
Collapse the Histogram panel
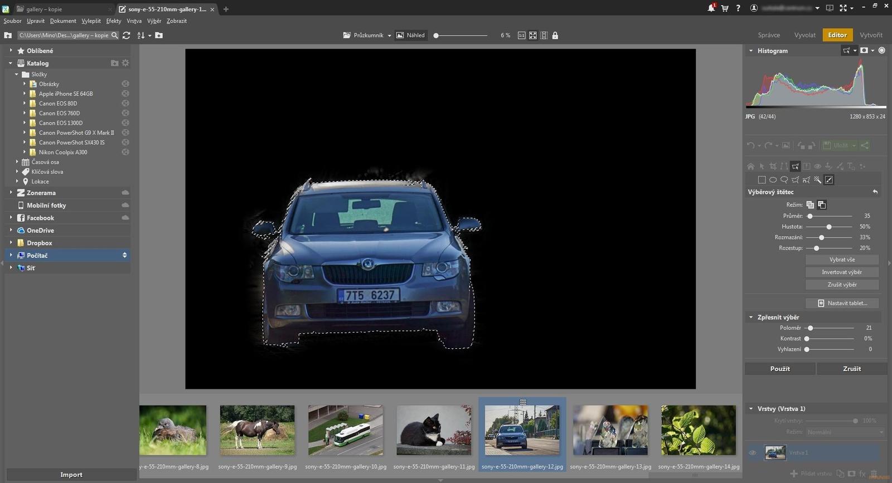coord(751,51)
